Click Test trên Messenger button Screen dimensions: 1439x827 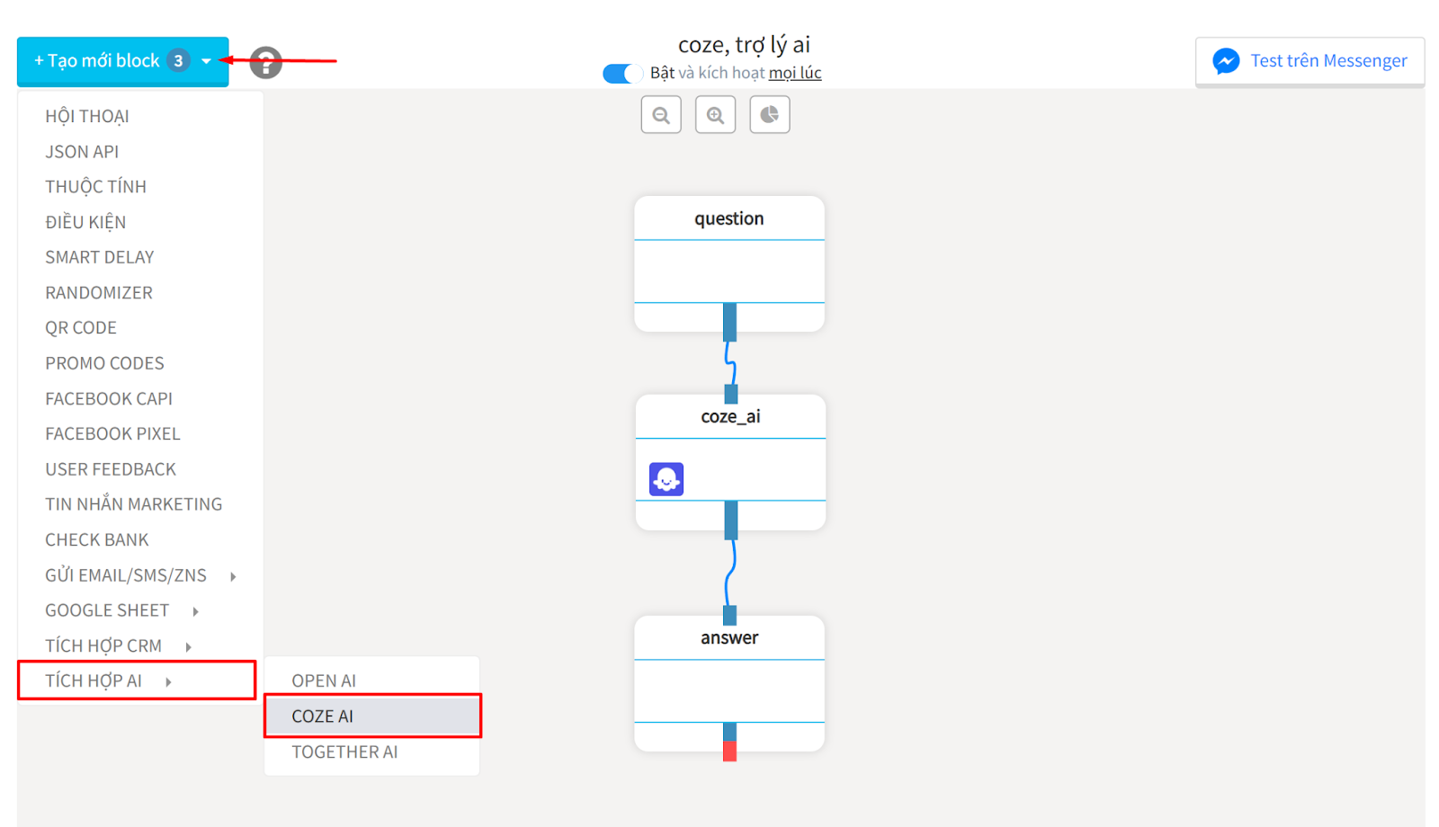[x=1310, y=61]
